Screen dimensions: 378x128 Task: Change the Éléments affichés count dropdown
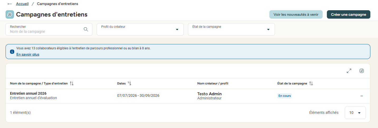click(355, 113)
